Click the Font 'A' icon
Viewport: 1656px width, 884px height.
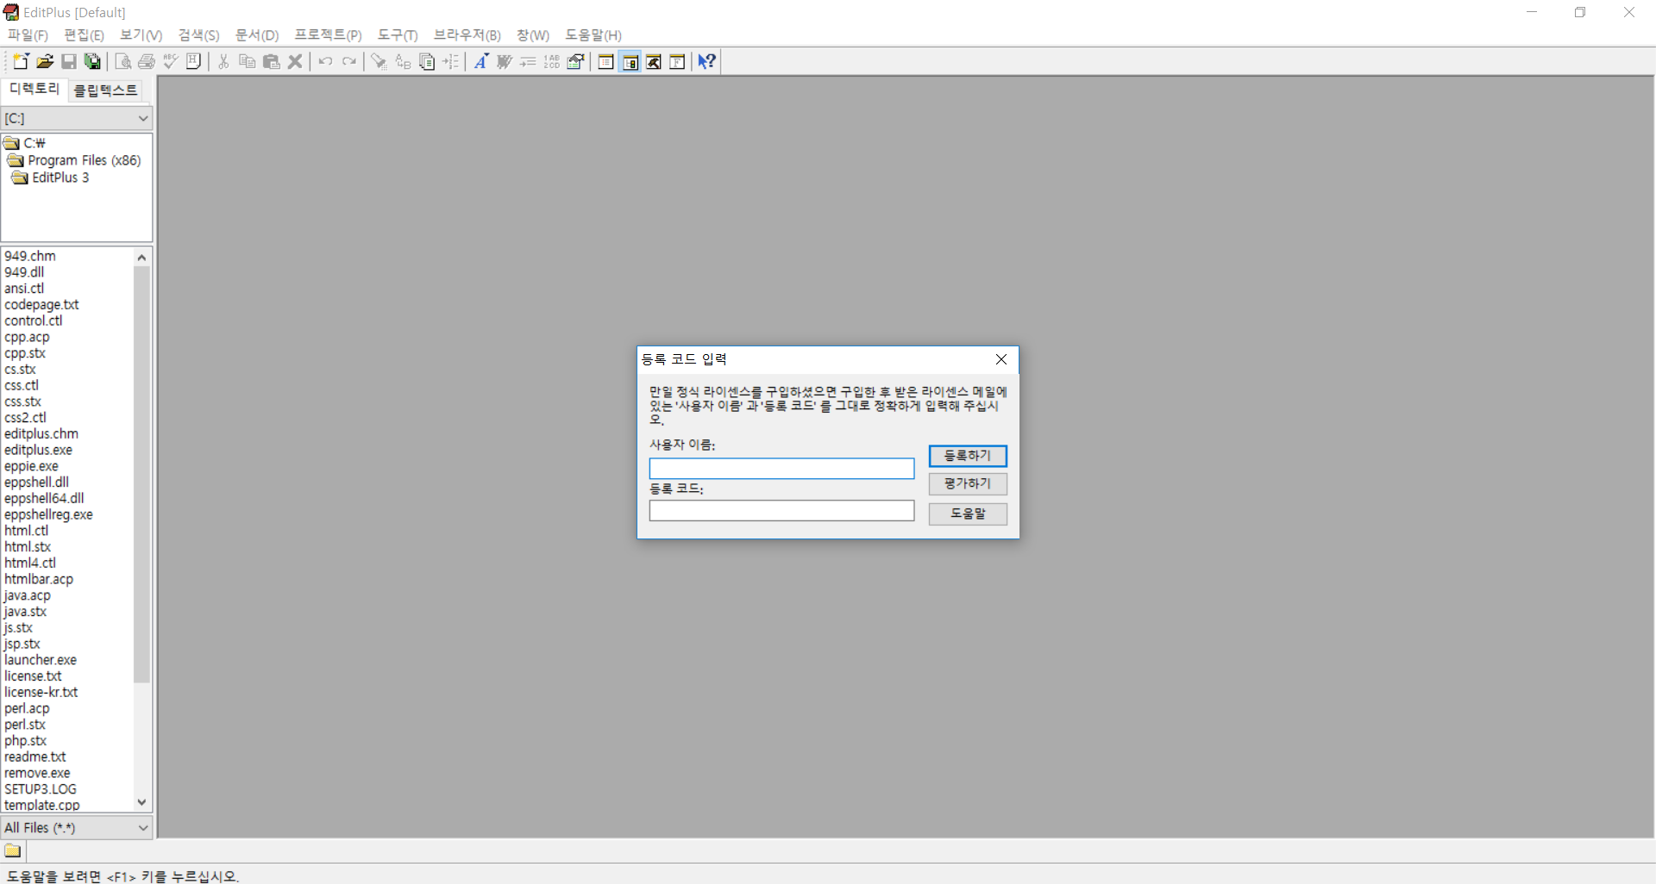tap(481, 61)
